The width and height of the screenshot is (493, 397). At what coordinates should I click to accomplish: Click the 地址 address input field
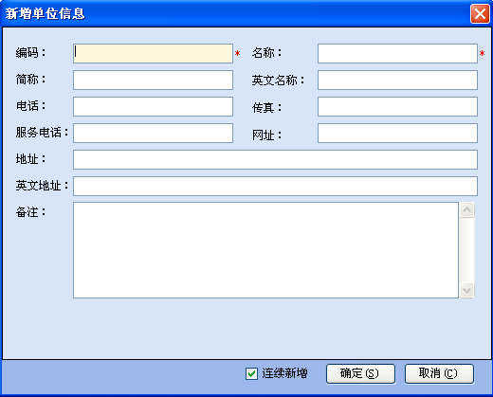tap(275, 159)
